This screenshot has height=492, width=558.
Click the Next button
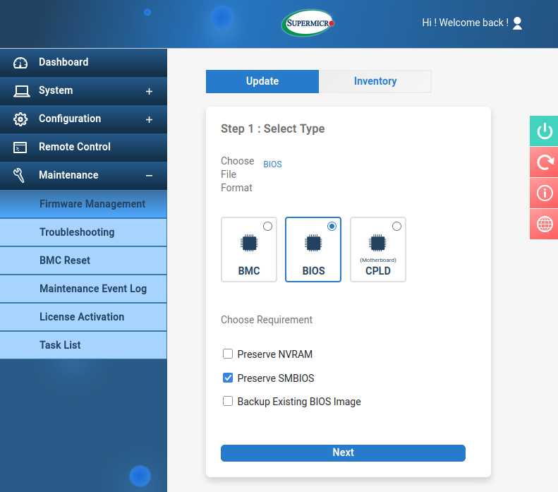coord(343,453)
